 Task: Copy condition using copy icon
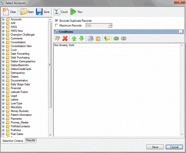[91, 38]
